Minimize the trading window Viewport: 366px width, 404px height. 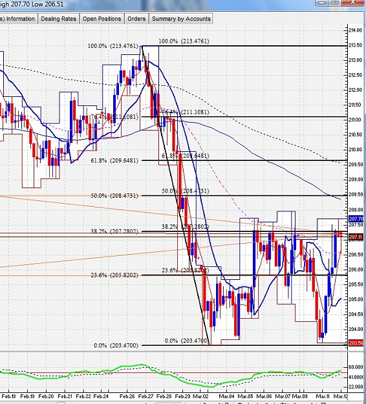tap(323, 3)
